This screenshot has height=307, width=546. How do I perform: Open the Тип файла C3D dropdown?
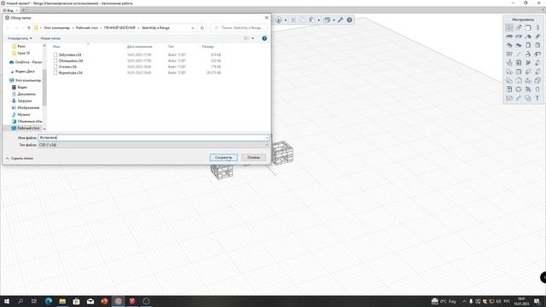[x=154, y=145]
